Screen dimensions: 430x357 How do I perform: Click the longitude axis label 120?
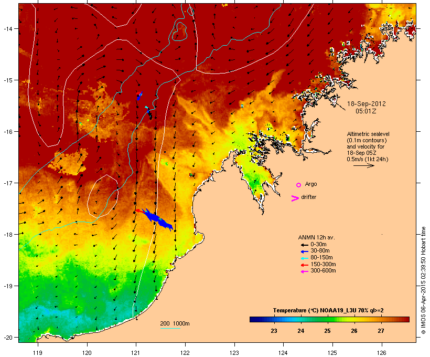[87, 353]
